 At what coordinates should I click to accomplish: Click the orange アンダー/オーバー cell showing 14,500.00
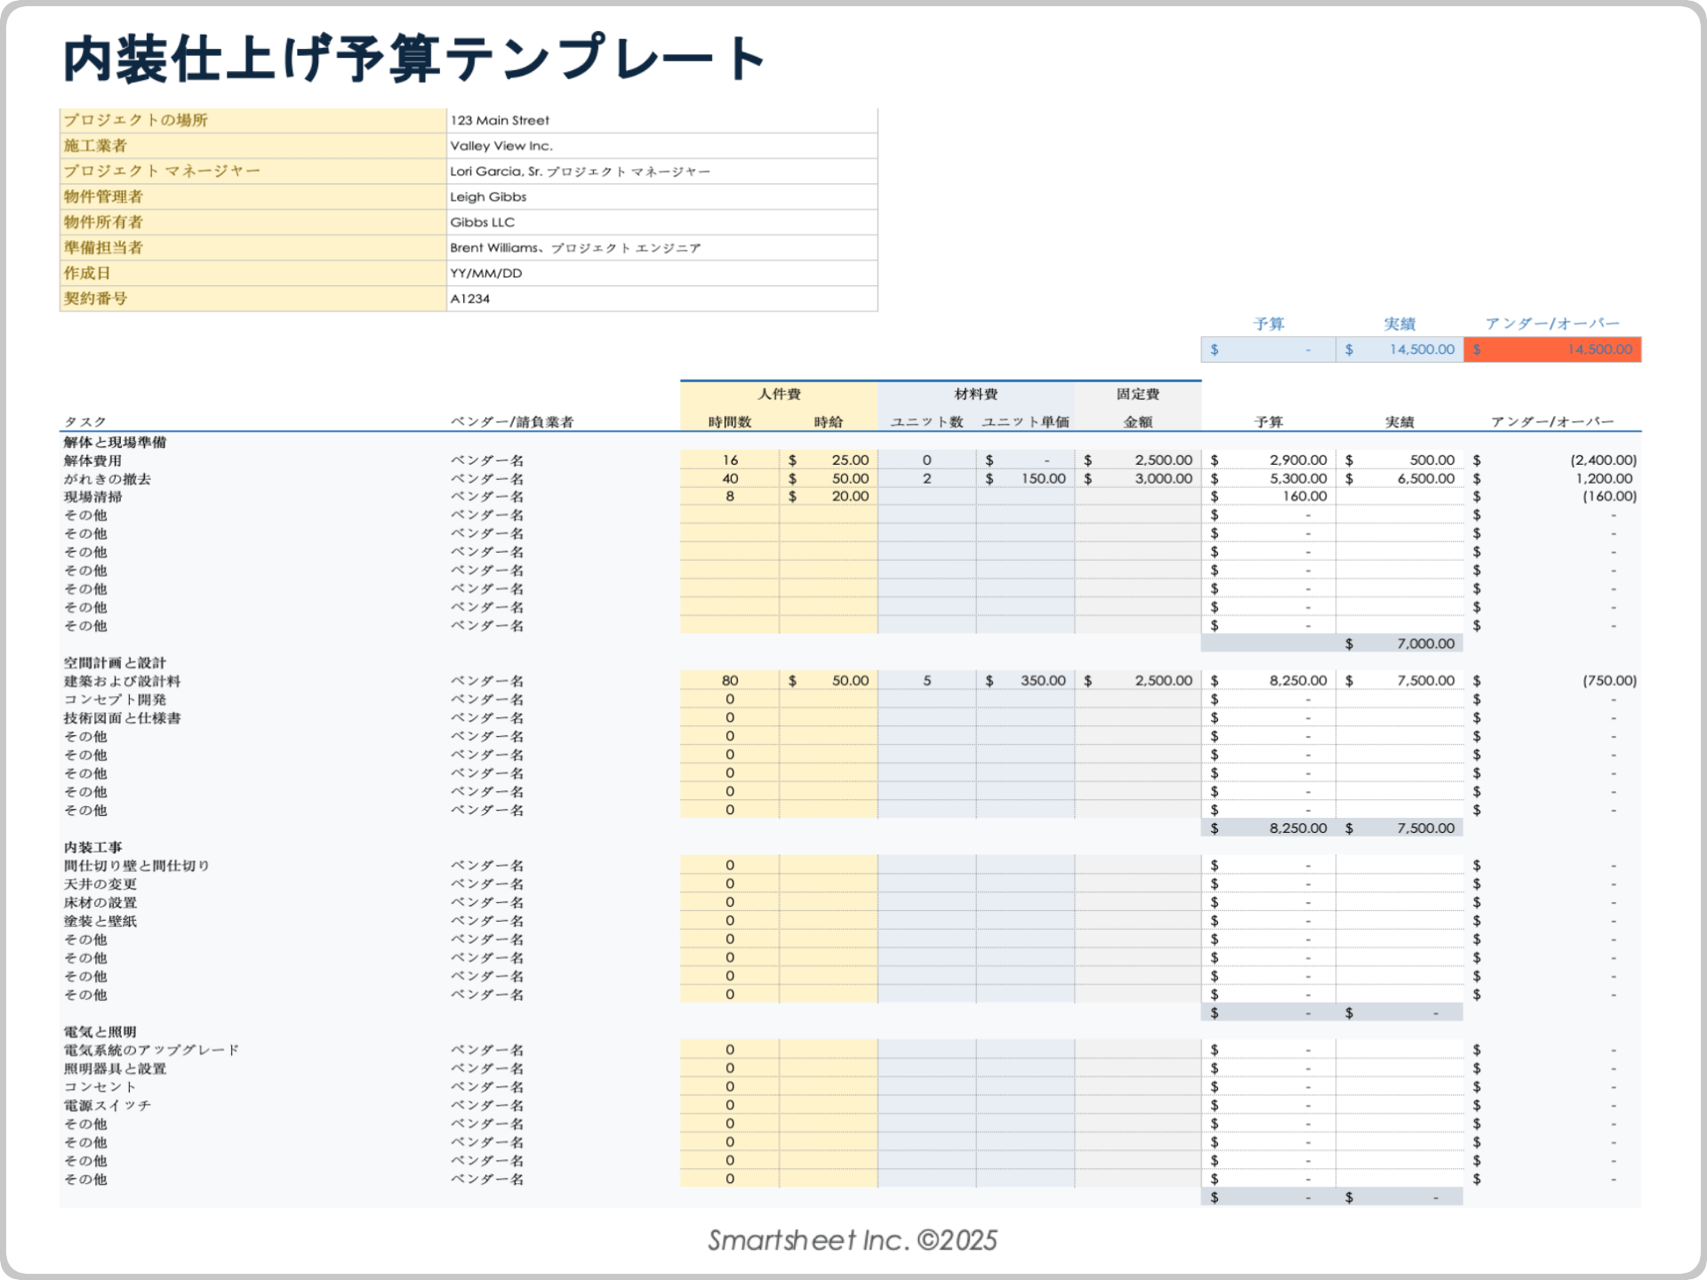(x=1552, y=349)
